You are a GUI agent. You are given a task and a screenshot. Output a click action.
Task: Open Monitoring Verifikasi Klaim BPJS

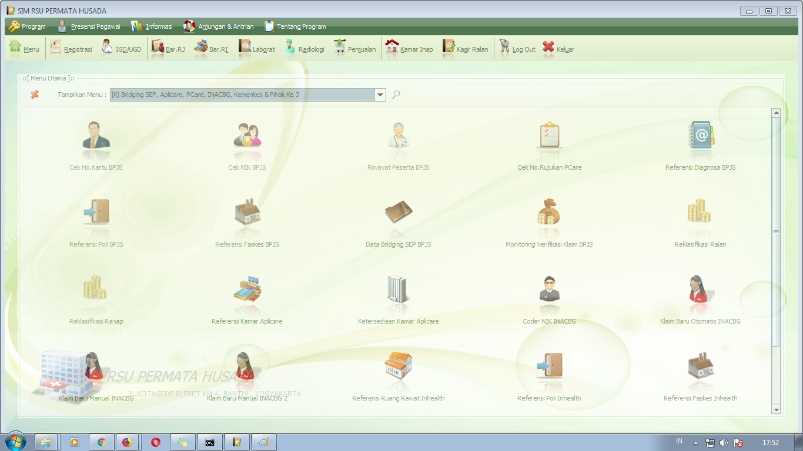tap(549, 220)
